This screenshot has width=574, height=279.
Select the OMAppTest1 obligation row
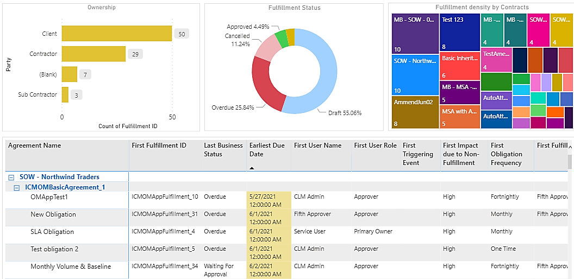click(49, 197)
